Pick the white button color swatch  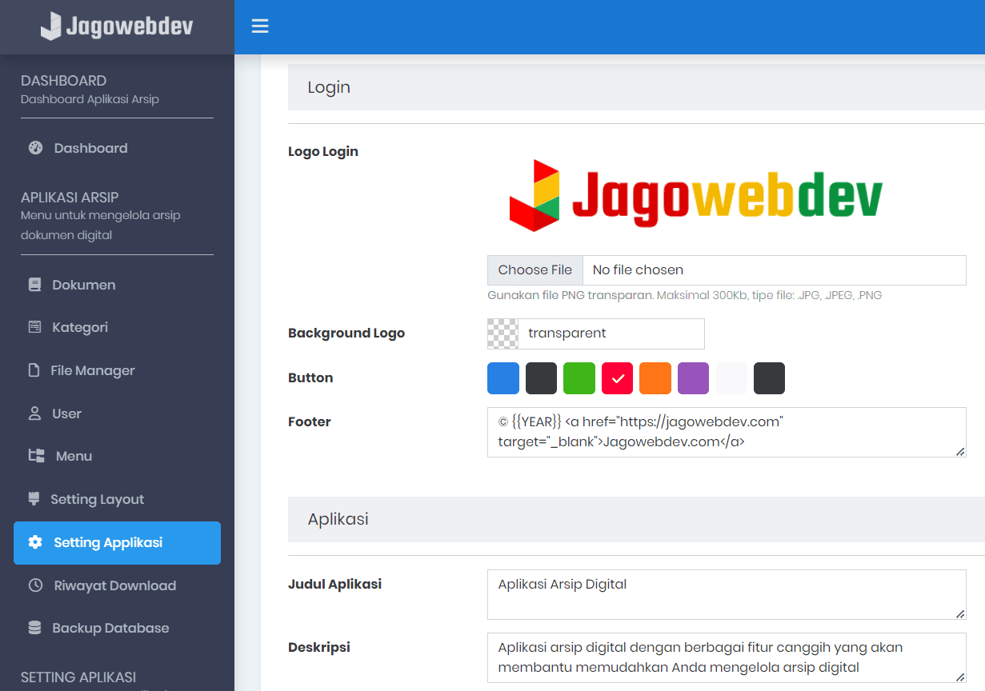click(x=731, y=378)
